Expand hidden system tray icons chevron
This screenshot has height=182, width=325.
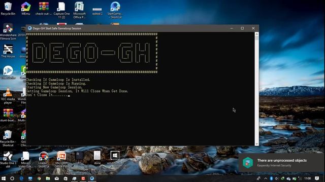[266, 178]
